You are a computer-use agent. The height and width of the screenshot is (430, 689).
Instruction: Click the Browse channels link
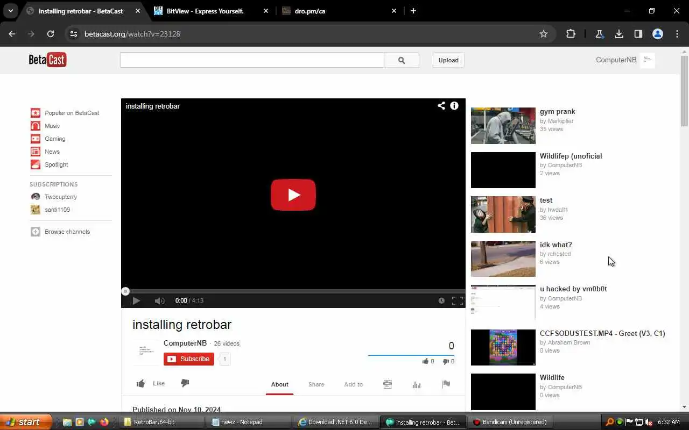click(67, 232)
